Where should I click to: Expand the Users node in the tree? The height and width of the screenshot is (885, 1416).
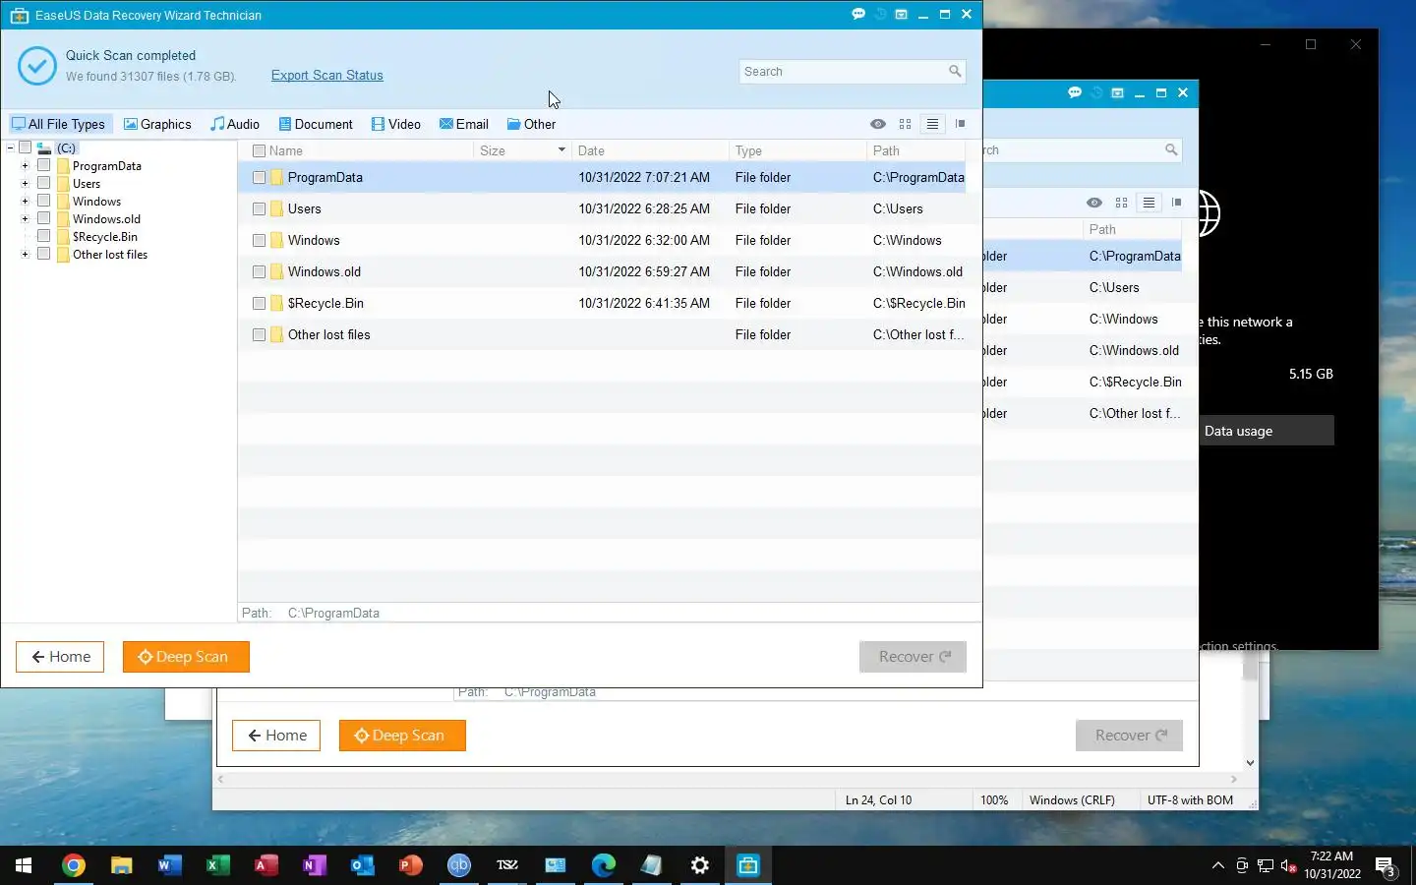pos(25,183)
